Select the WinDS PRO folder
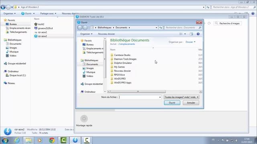 coord(120,79)
